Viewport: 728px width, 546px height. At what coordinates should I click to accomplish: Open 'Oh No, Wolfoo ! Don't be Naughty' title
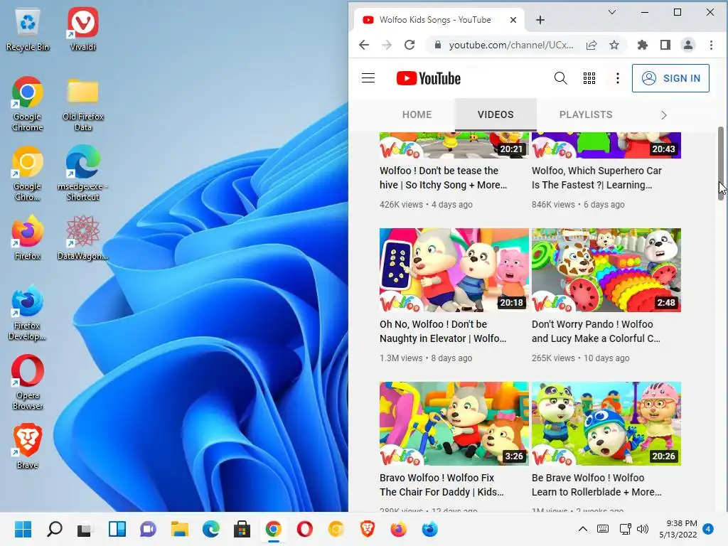443,331
